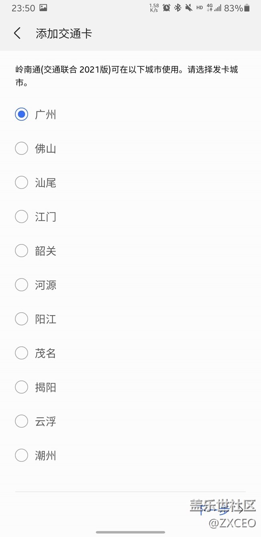Tap the Bluetooth status icon
Screen dimensions: 261x537
pos(177,8)
